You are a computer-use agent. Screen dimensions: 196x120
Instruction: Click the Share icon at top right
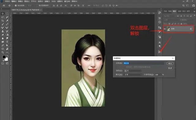[x=193, y=5]
